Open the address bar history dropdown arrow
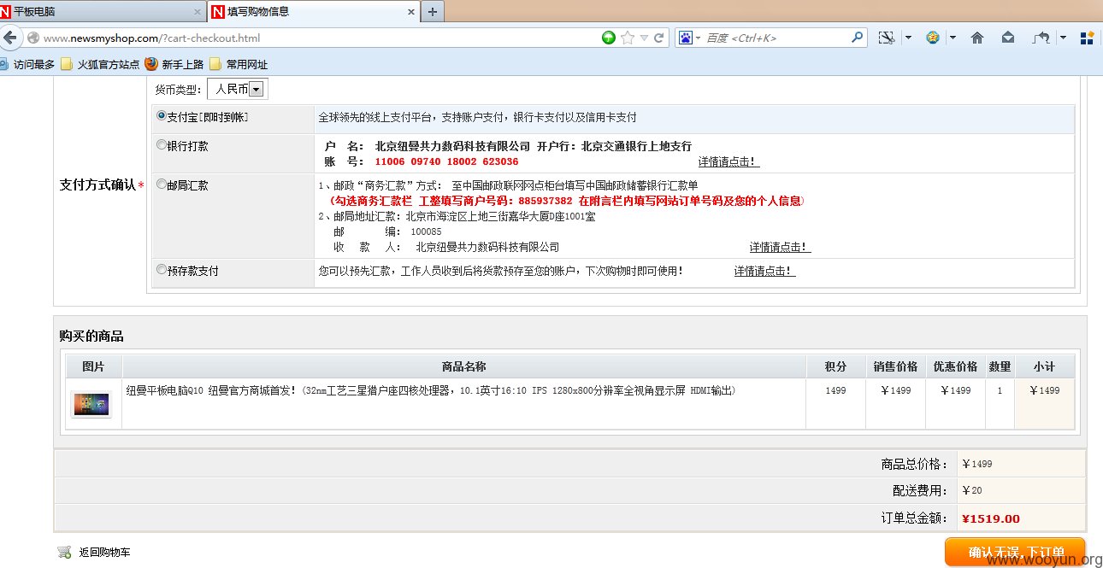Screen dimensions: 1103x568 pyautogui.click(x=643, y=38)
